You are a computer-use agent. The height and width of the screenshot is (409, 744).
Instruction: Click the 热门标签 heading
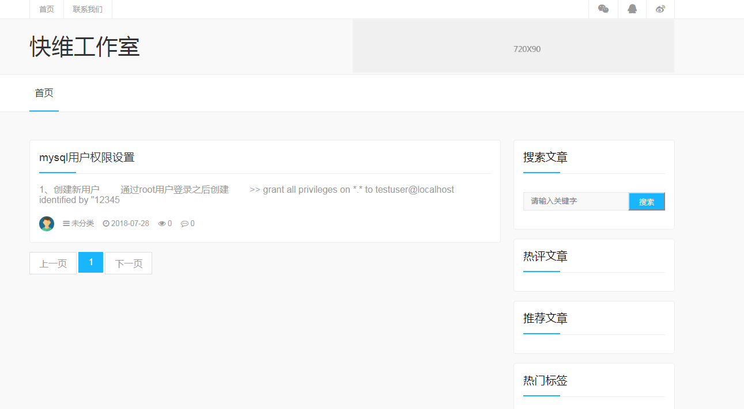pos(545,380)
